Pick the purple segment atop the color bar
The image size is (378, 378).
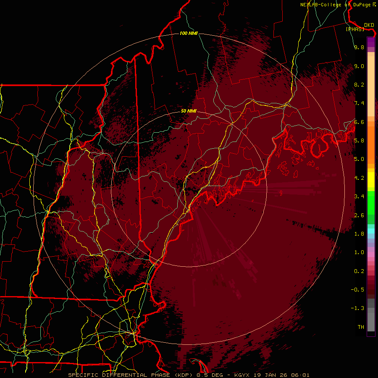(x=371, y=42)
